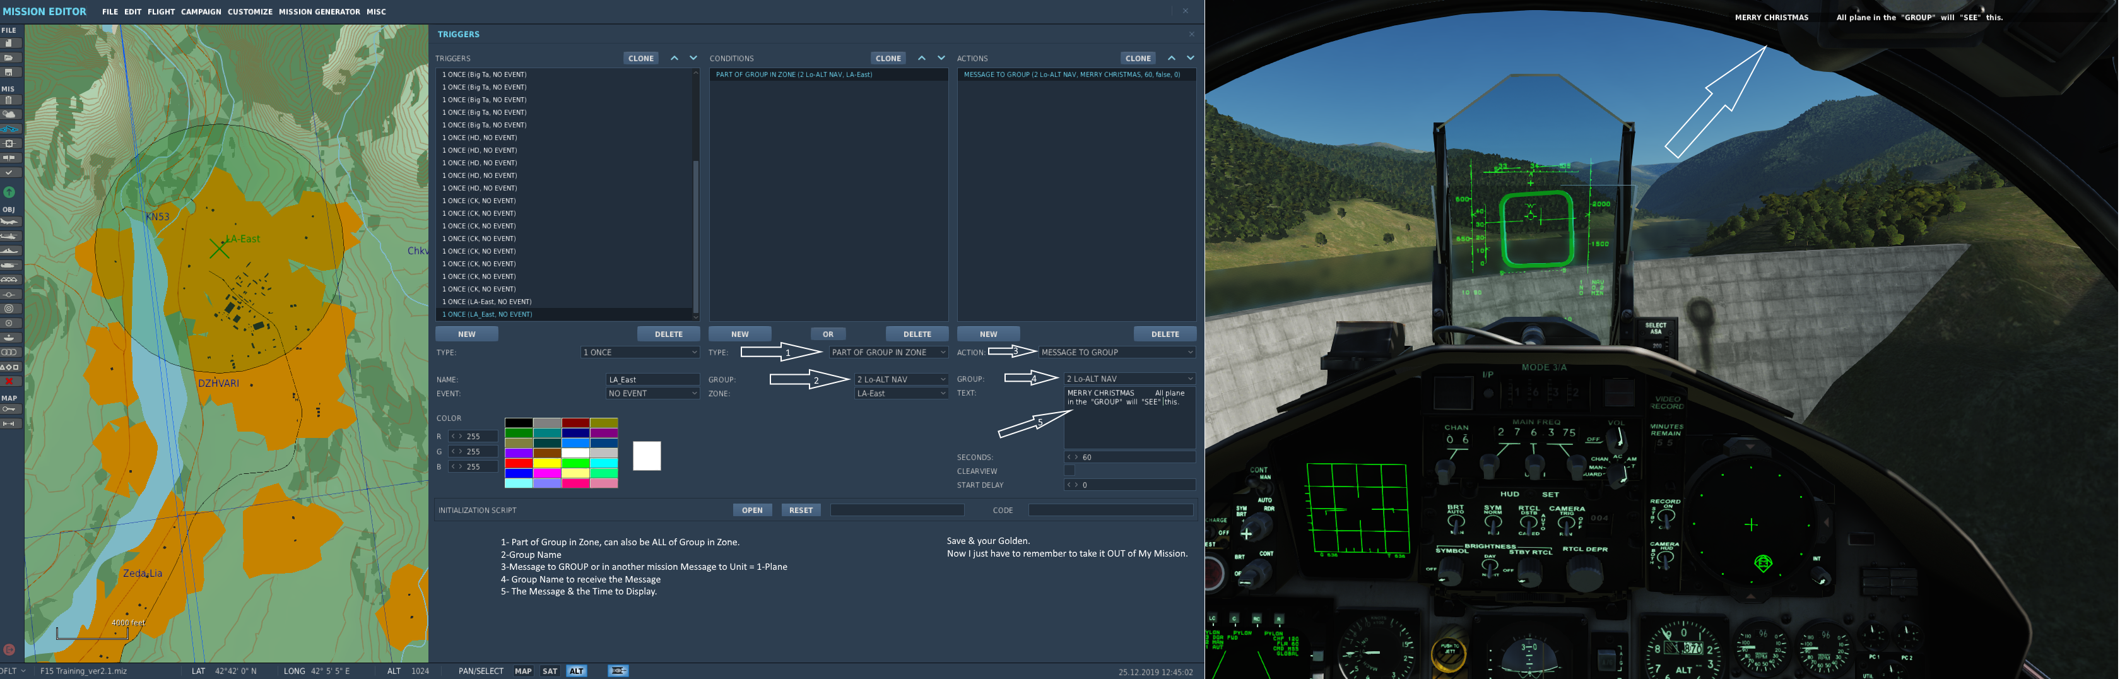Open condition TYPE dropdown PART OF GROUP IN ZONE

888,352
